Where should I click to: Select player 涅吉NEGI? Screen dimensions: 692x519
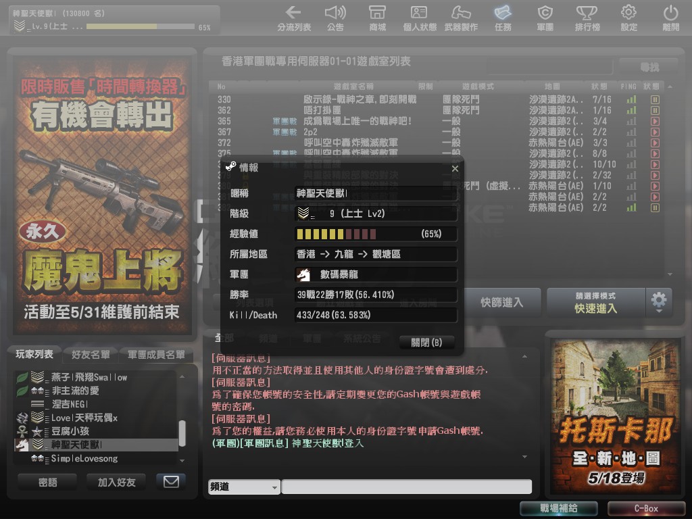point(96,404)
